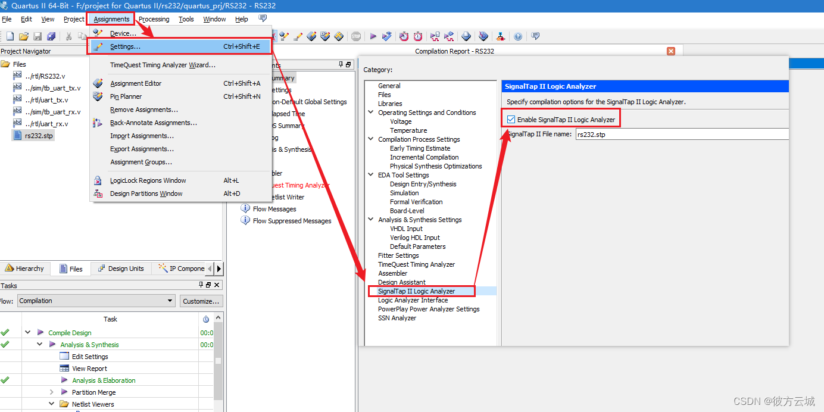Click the Open folder toolbar icon
The width and height of the screenshot is (824, 412).
(24, 36)
